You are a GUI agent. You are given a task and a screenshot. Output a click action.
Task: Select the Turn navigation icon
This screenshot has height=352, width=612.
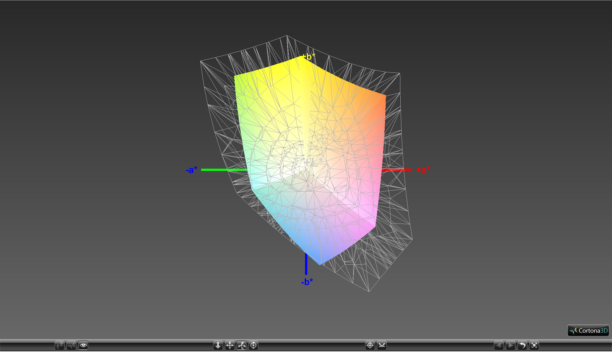point(242,346)
